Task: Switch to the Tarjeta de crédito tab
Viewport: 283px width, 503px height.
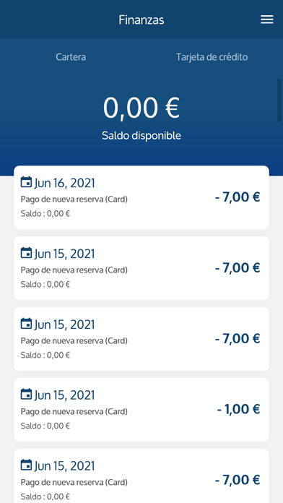Action: tap(212, 57)
